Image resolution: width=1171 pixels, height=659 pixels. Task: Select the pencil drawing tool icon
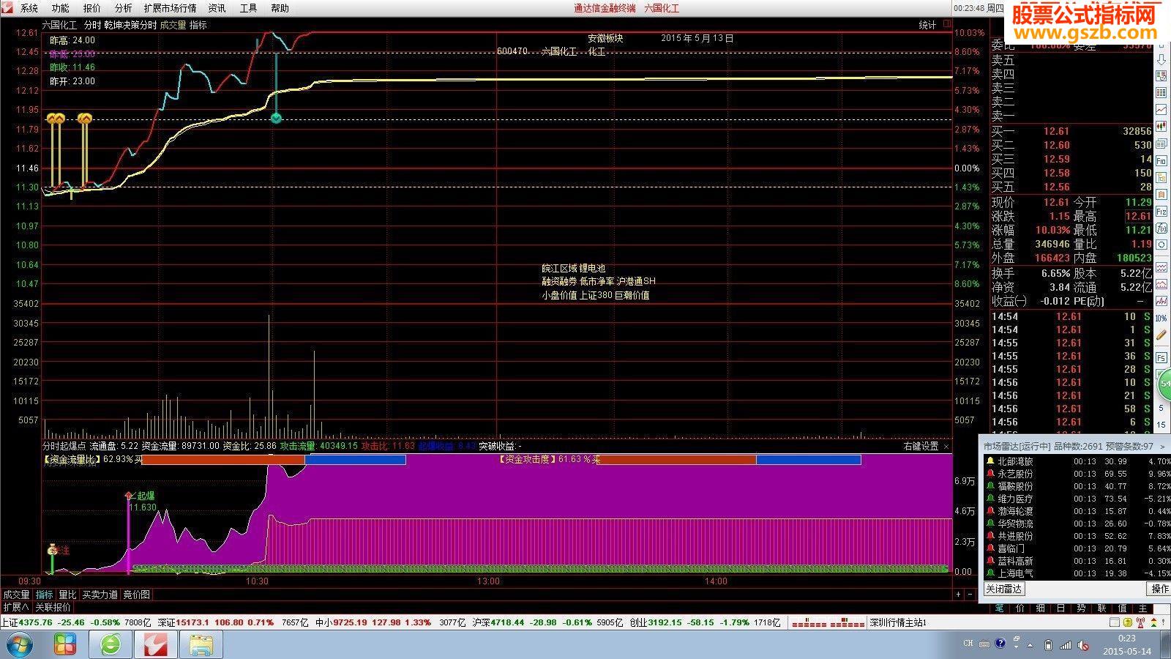pyautogui.click(x=1161, y=336)
